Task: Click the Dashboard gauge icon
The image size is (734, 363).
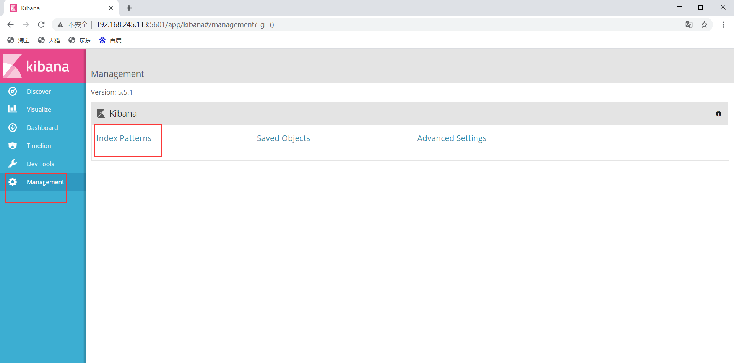Action: 13,128
